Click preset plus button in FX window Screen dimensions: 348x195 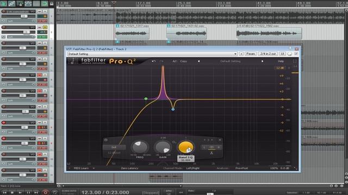click(x=241, y=54)
